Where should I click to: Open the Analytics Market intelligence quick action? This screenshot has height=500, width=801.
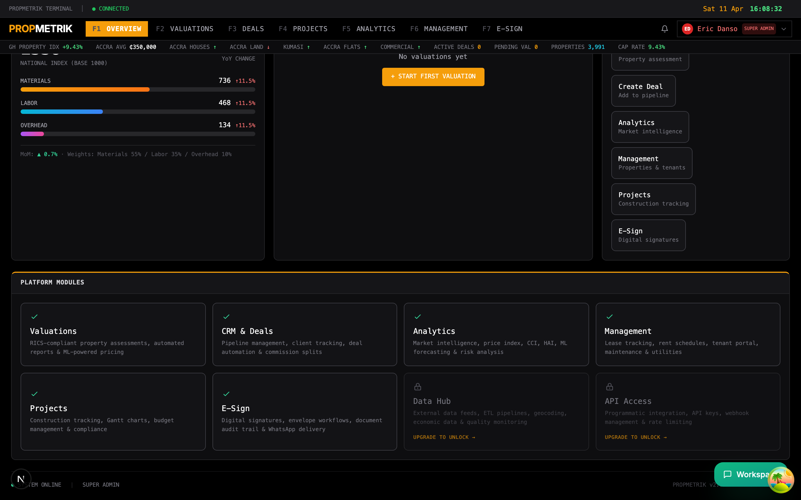click(650, 127)
